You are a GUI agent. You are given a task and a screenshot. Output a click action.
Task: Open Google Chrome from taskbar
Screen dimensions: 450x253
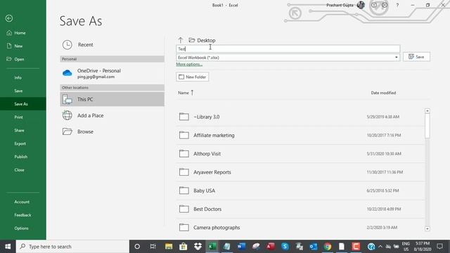pyautogui.click(x=328, y=247)
